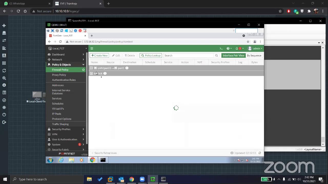Click the EVE logout icon
This screenshot has width=328, height=184.
click(x=4, y=122)
